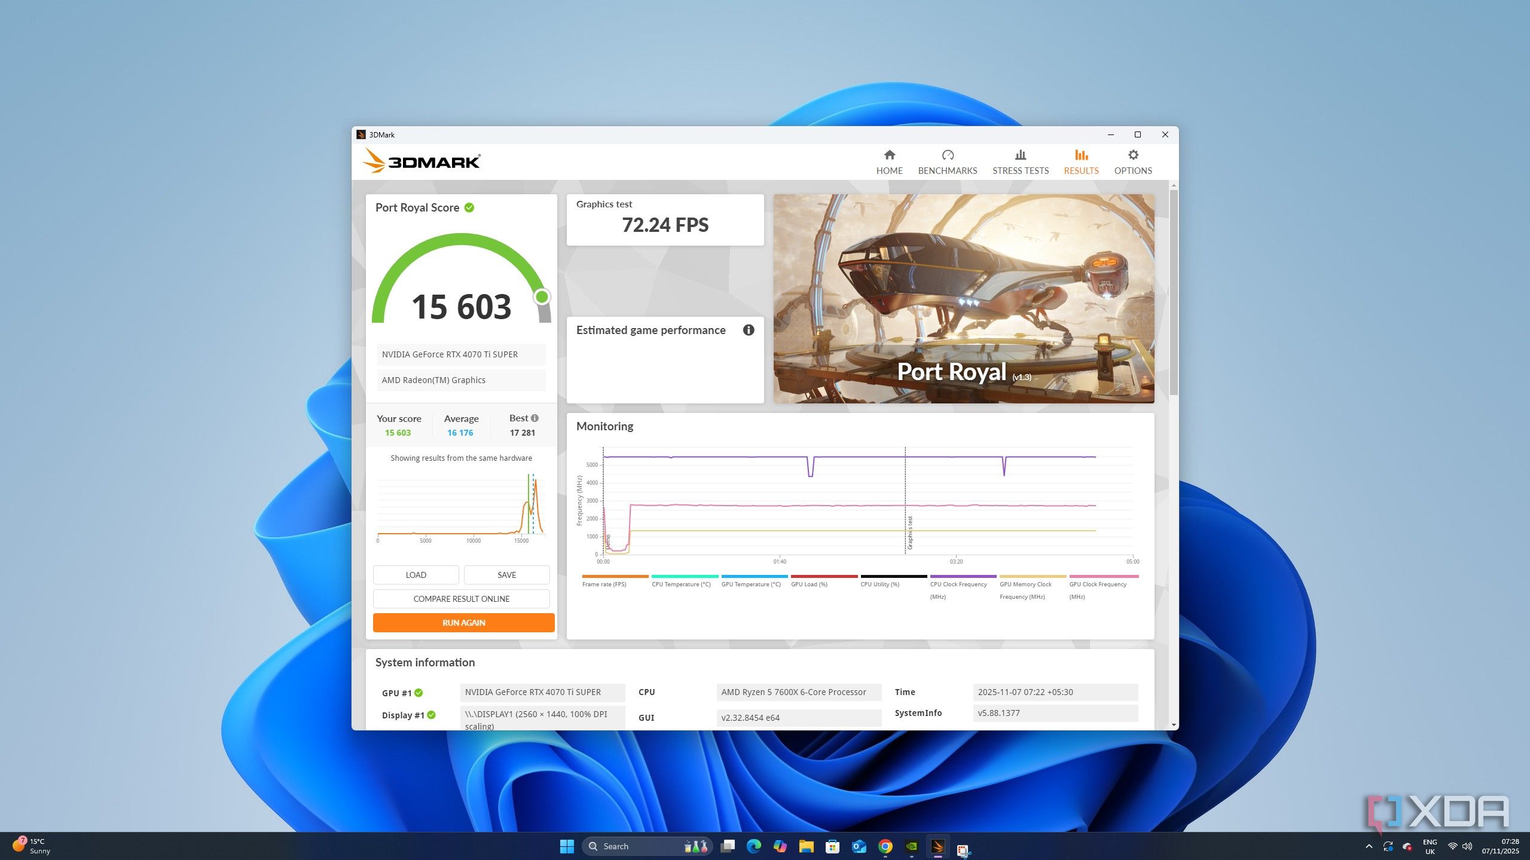
Task: Click info icon next to Best score
Action: tap(535, 418)
